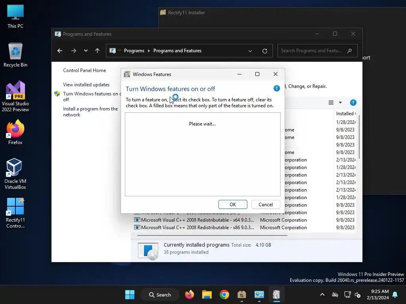Image resolution: width=406 pixels, height=304 pixels.
Task: Expand the address bar history dropdown
Action: 250,51
